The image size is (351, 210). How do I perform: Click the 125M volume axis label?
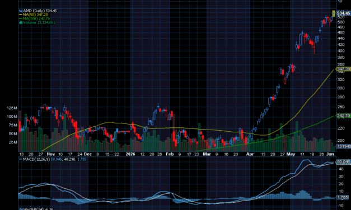click(12, 108)
